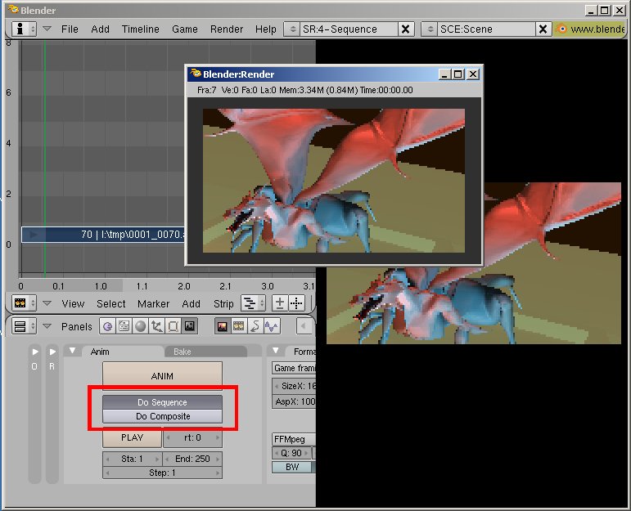Viewport: 631px width, 511px height.
Task: Open the Timeline menu
Action: click(x=141, y=29)
